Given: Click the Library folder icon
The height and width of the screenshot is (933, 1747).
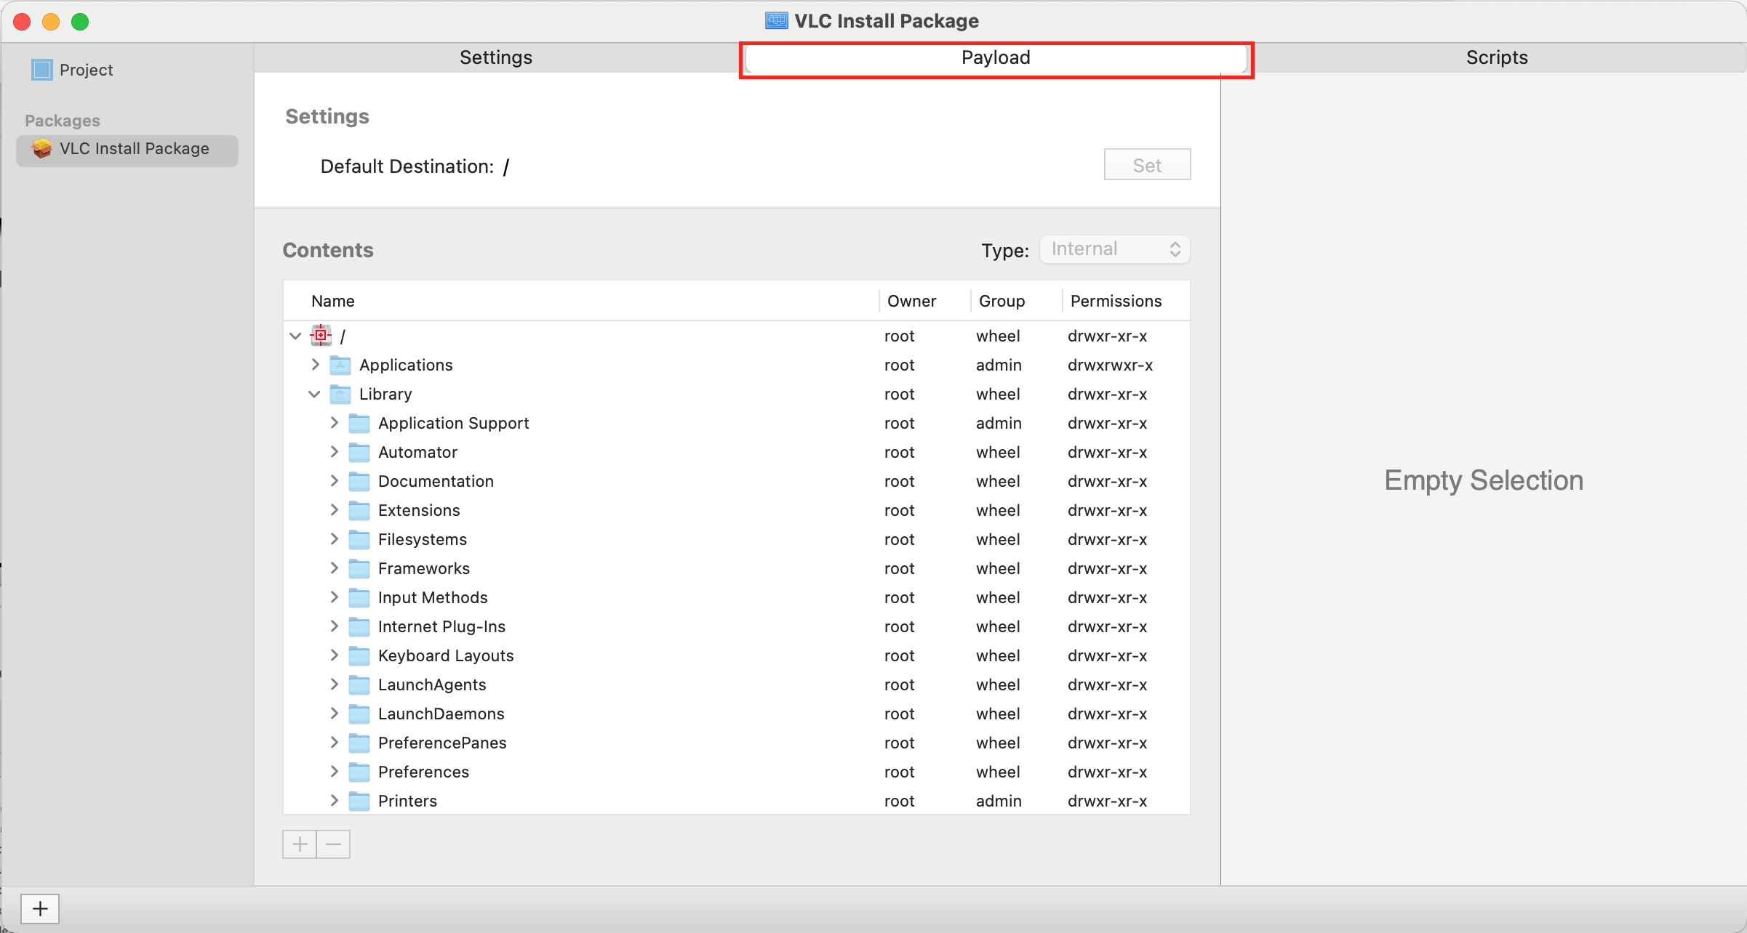Looking at the screenshot, I should (340, 394).
